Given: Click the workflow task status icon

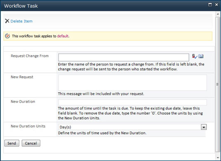Looking at the screenshot, I should tap(7, 36).
